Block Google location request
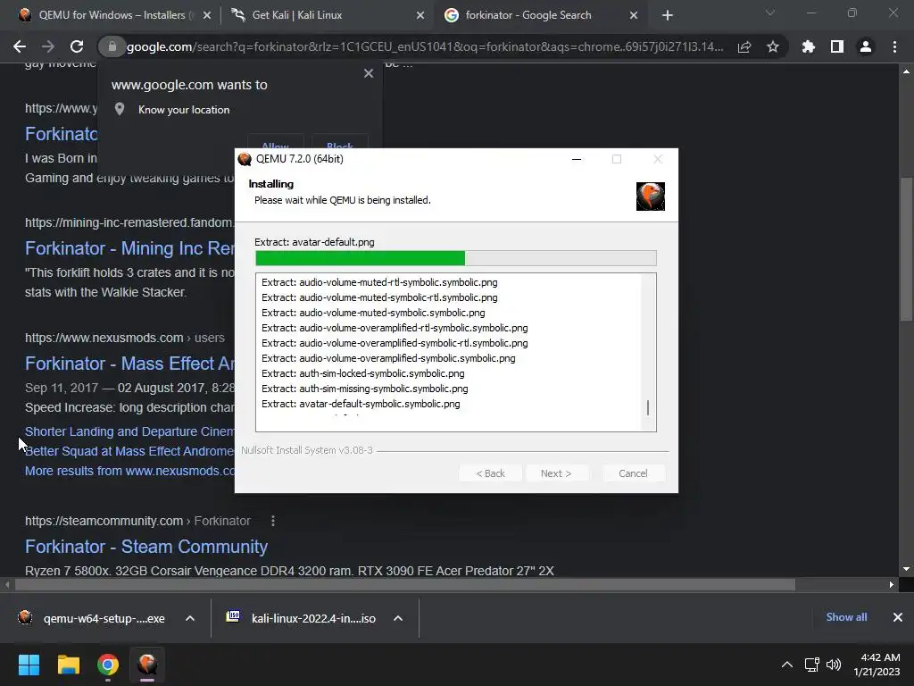This screenshot has width=914, height=686. pyautogui.click(x=339, y=145)
